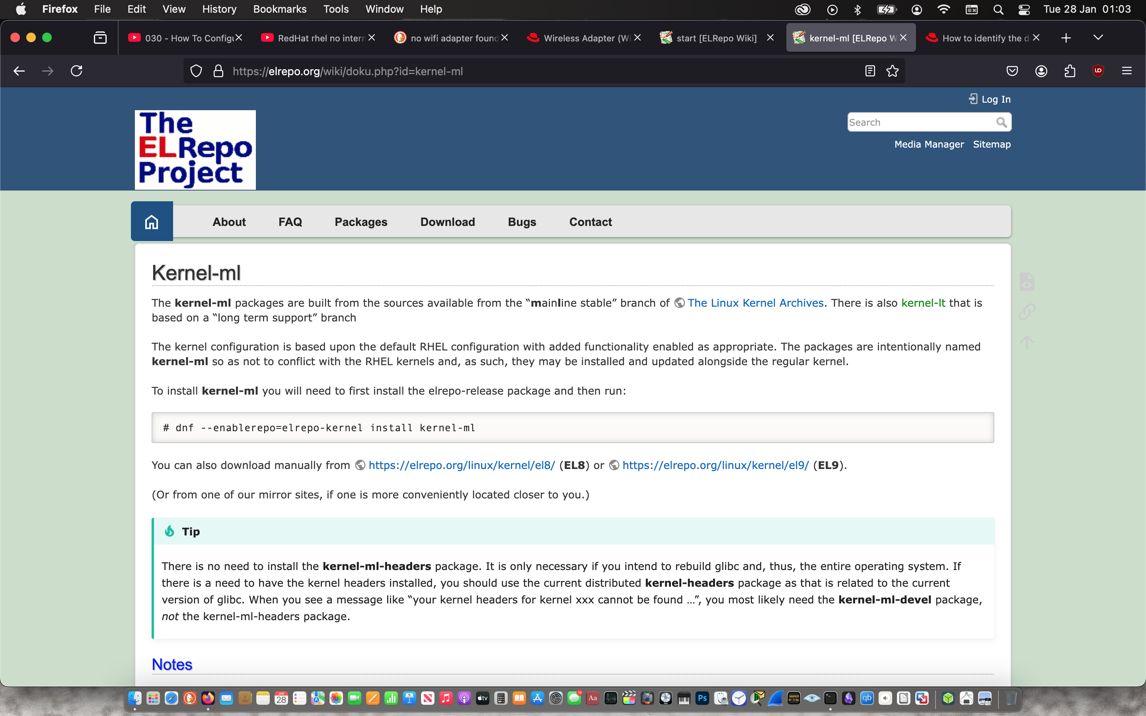This screenshot has height=716, width=1146.
Task: Open The Linux Kernel Archives link
Action: (x=755, y=303)
